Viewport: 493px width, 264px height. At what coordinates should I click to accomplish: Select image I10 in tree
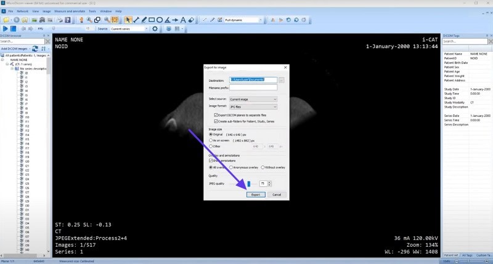pyautogui.click(x=27, y=117)
